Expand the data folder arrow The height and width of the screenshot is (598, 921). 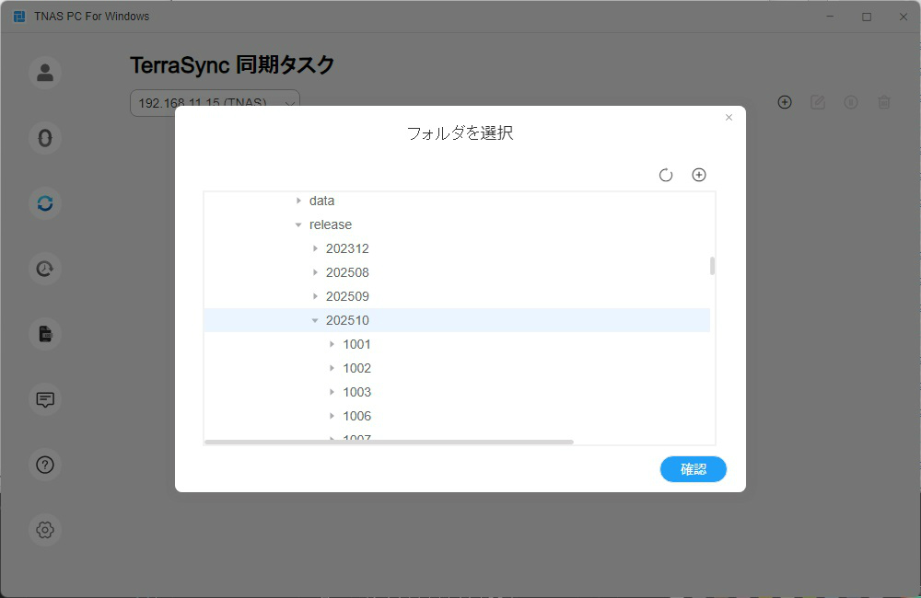pyautogui.click(x=298, y=201)
